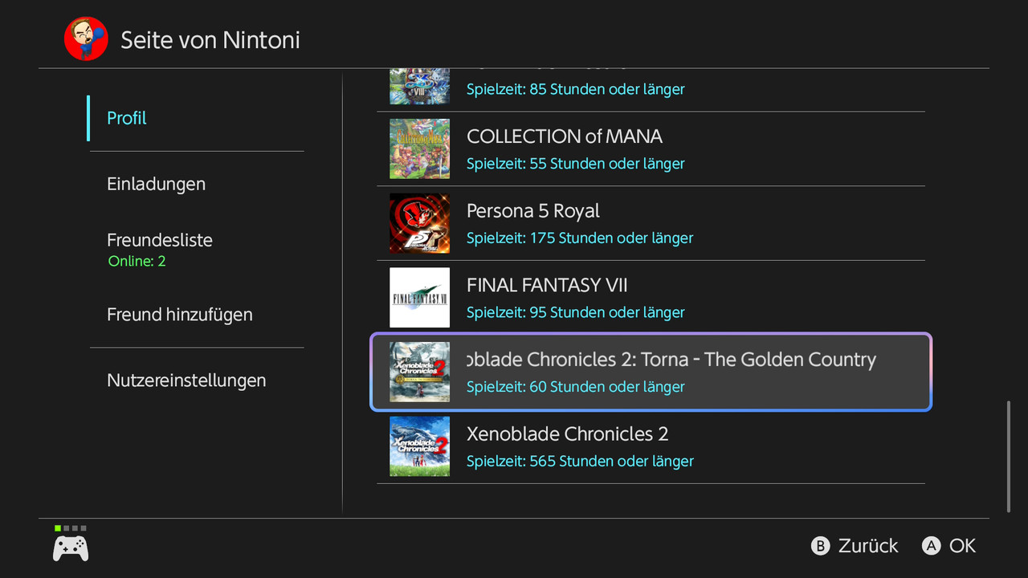Screen dimensions: 1028x578
Task: Click the partially visible top game thumbnail
Action: (419, 88)
